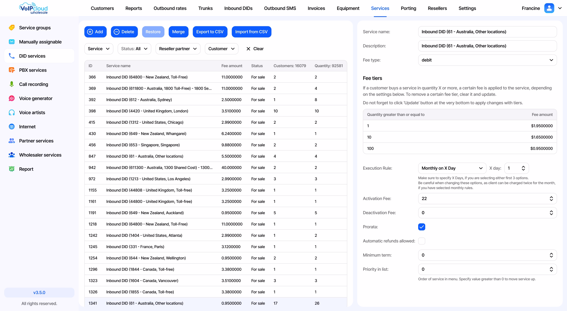Uncheck the Prorata checkbox

point(422,227)
